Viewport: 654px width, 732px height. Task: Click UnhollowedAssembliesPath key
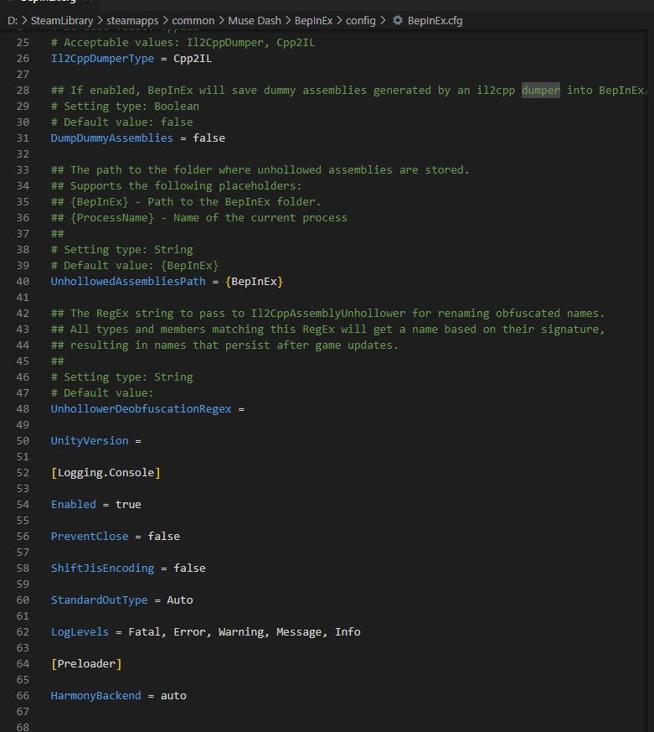128,281
